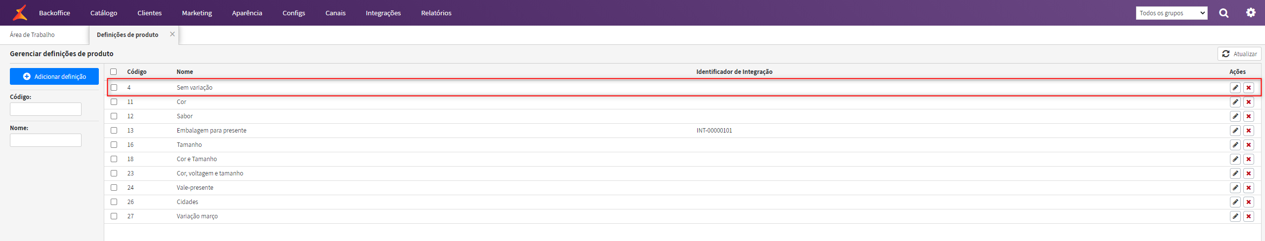Toggle the select-all header checkbox
This screenshot has width=1265, height=241.
click(114, 71)
